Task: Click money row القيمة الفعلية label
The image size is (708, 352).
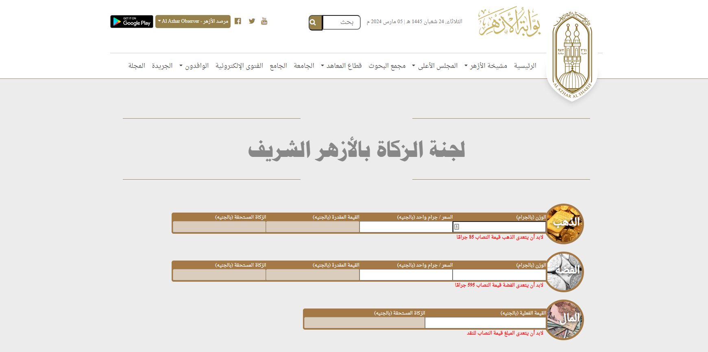Action: point(523,313)
